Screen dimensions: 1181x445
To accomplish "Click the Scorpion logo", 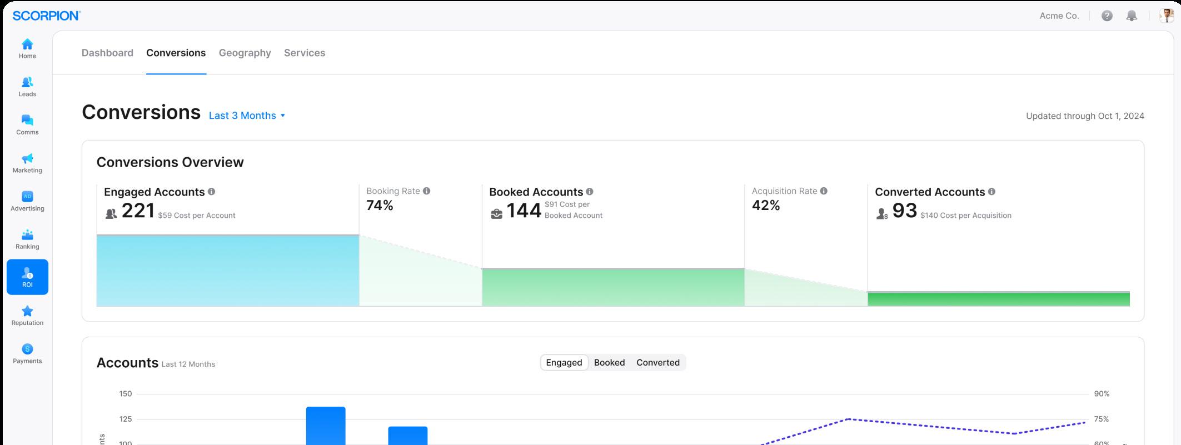I will 47,16.
